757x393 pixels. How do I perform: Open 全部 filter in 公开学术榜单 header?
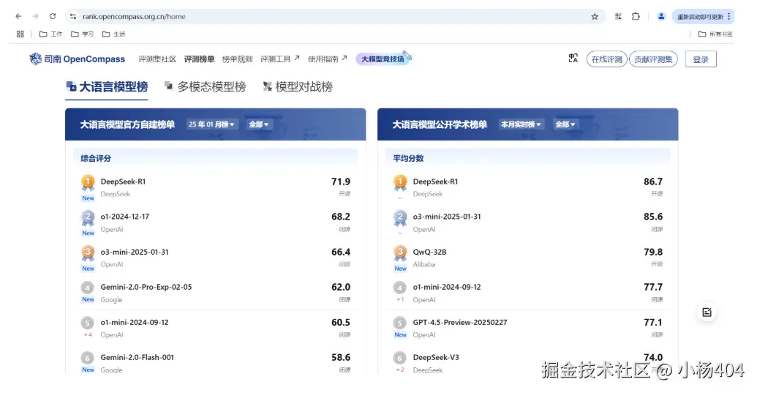[565, 124]
